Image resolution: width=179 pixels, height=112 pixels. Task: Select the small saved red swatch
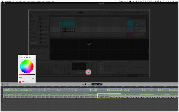tap(24, 81)
